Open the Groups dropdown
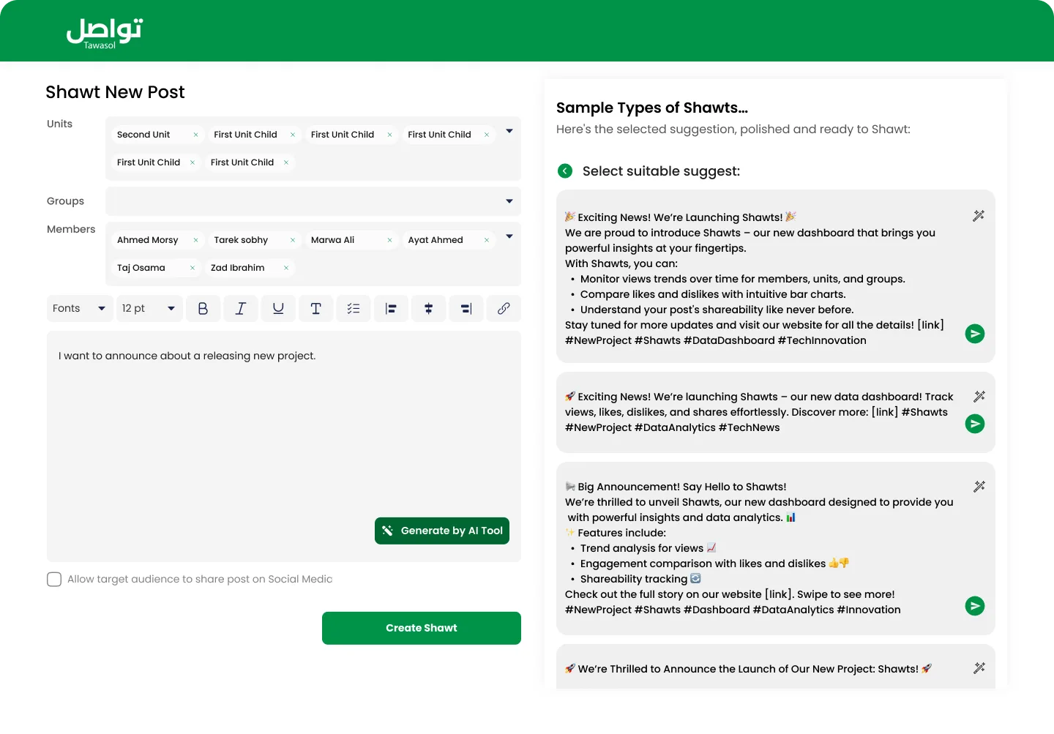The image size is (1054, 734). pyautogui.click(x=313, y=201)
